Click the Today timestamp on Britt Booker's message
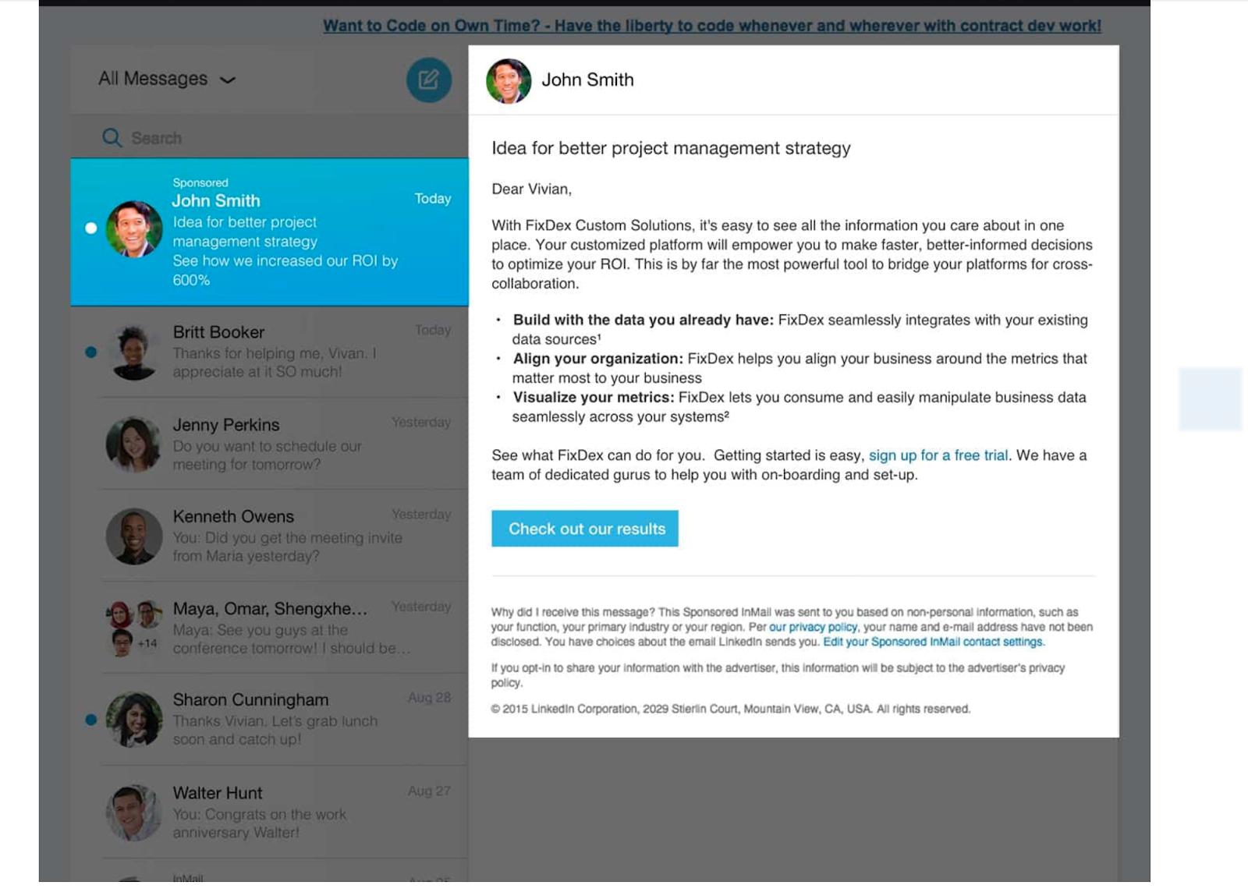1248x892 pixels. tap(433, 330)
